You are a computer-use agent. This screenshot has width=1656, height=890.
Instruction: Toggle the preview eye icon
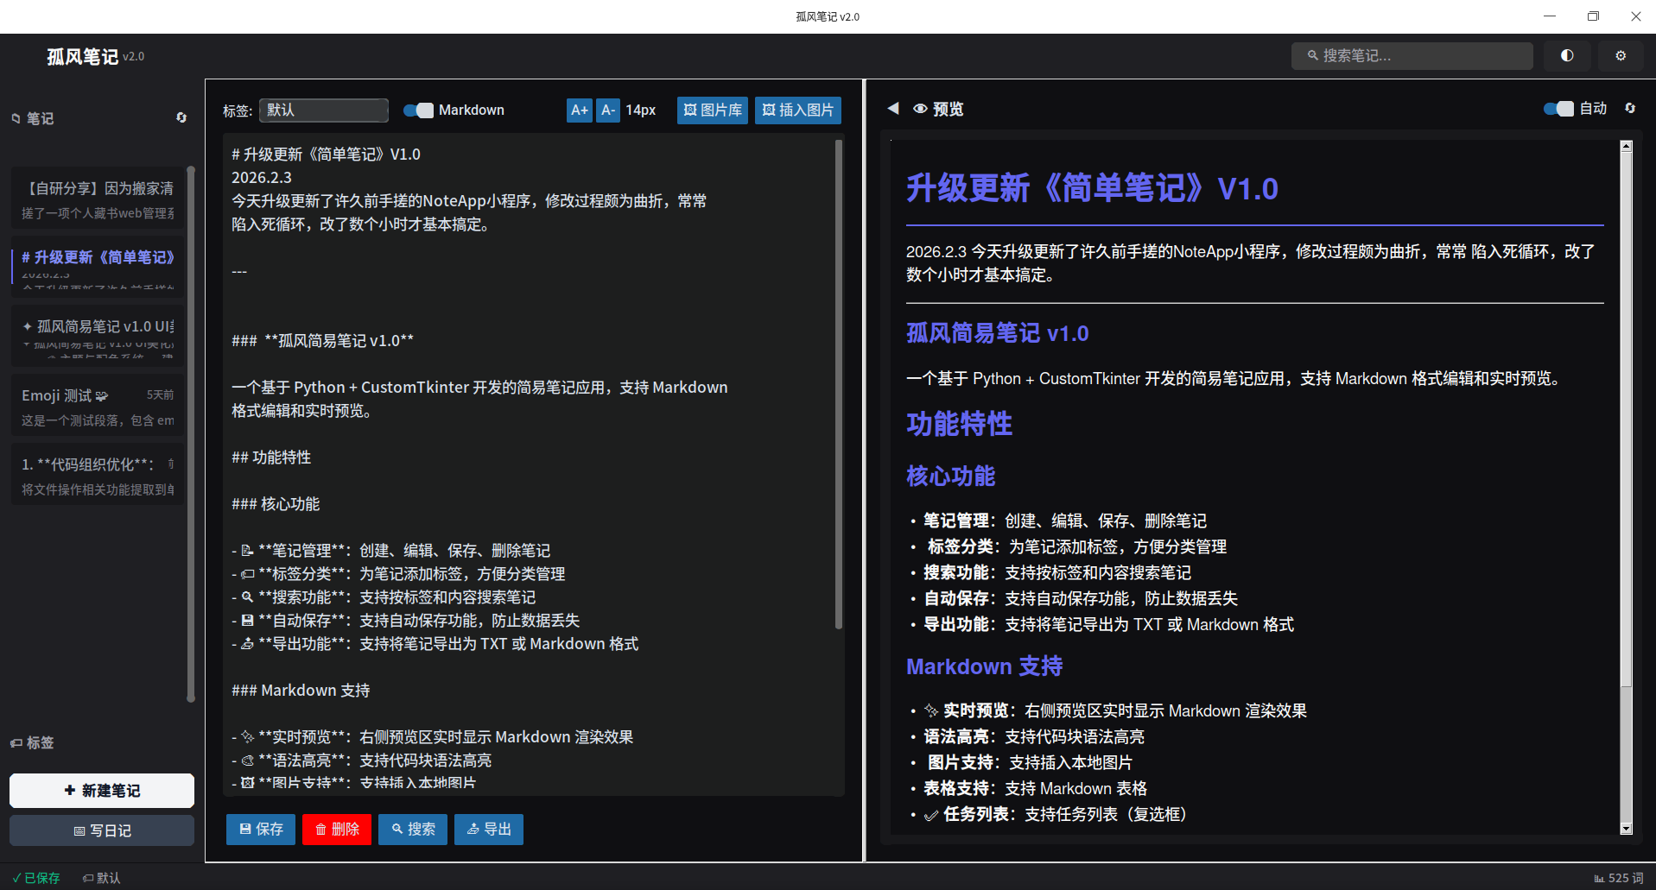[919, 109]
